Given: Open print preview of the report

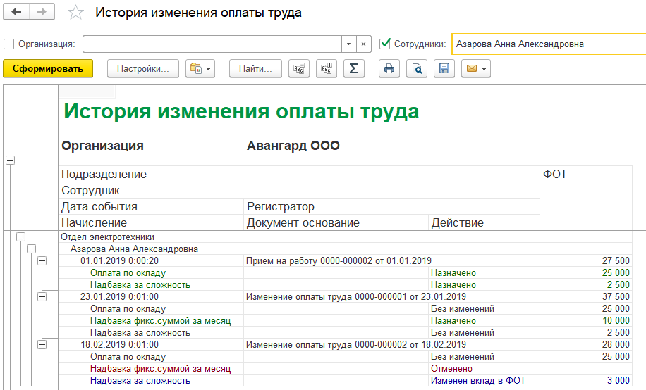Looking at the screenshot, I should point(417,68).
